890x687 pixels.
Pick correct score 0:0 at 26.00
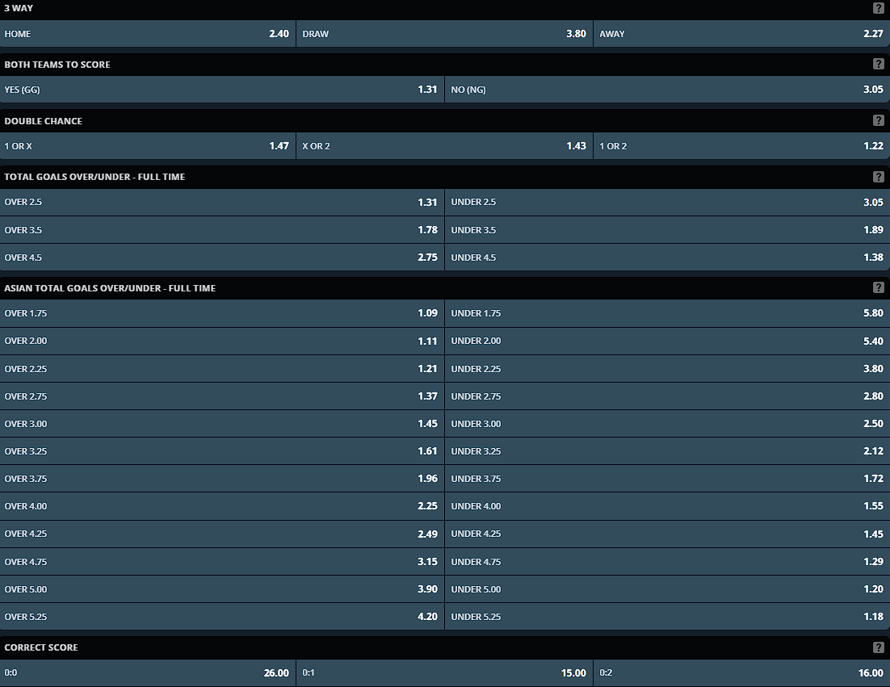pos(148,672)
